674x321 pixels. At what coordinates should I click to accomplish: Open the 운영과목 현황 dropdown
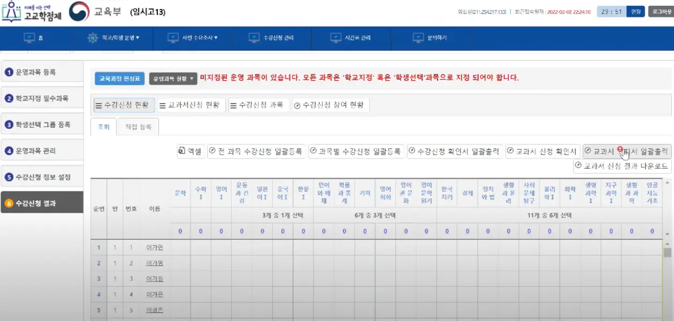(x=173, y=79)
